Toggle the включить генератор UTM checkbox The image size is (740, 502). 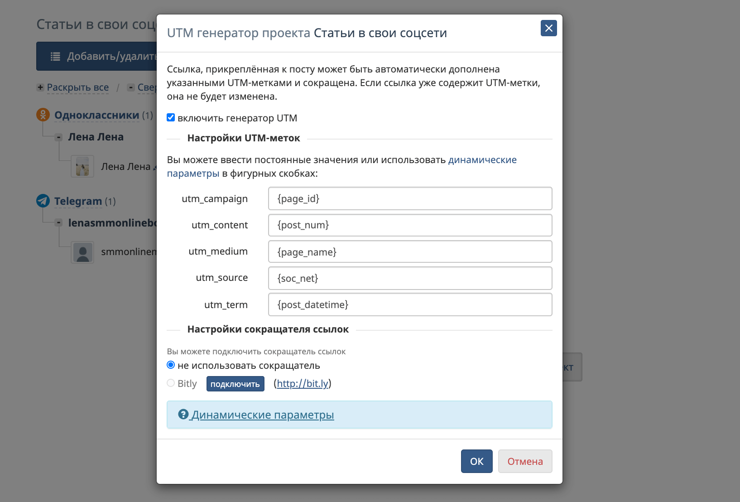(171, 118)
